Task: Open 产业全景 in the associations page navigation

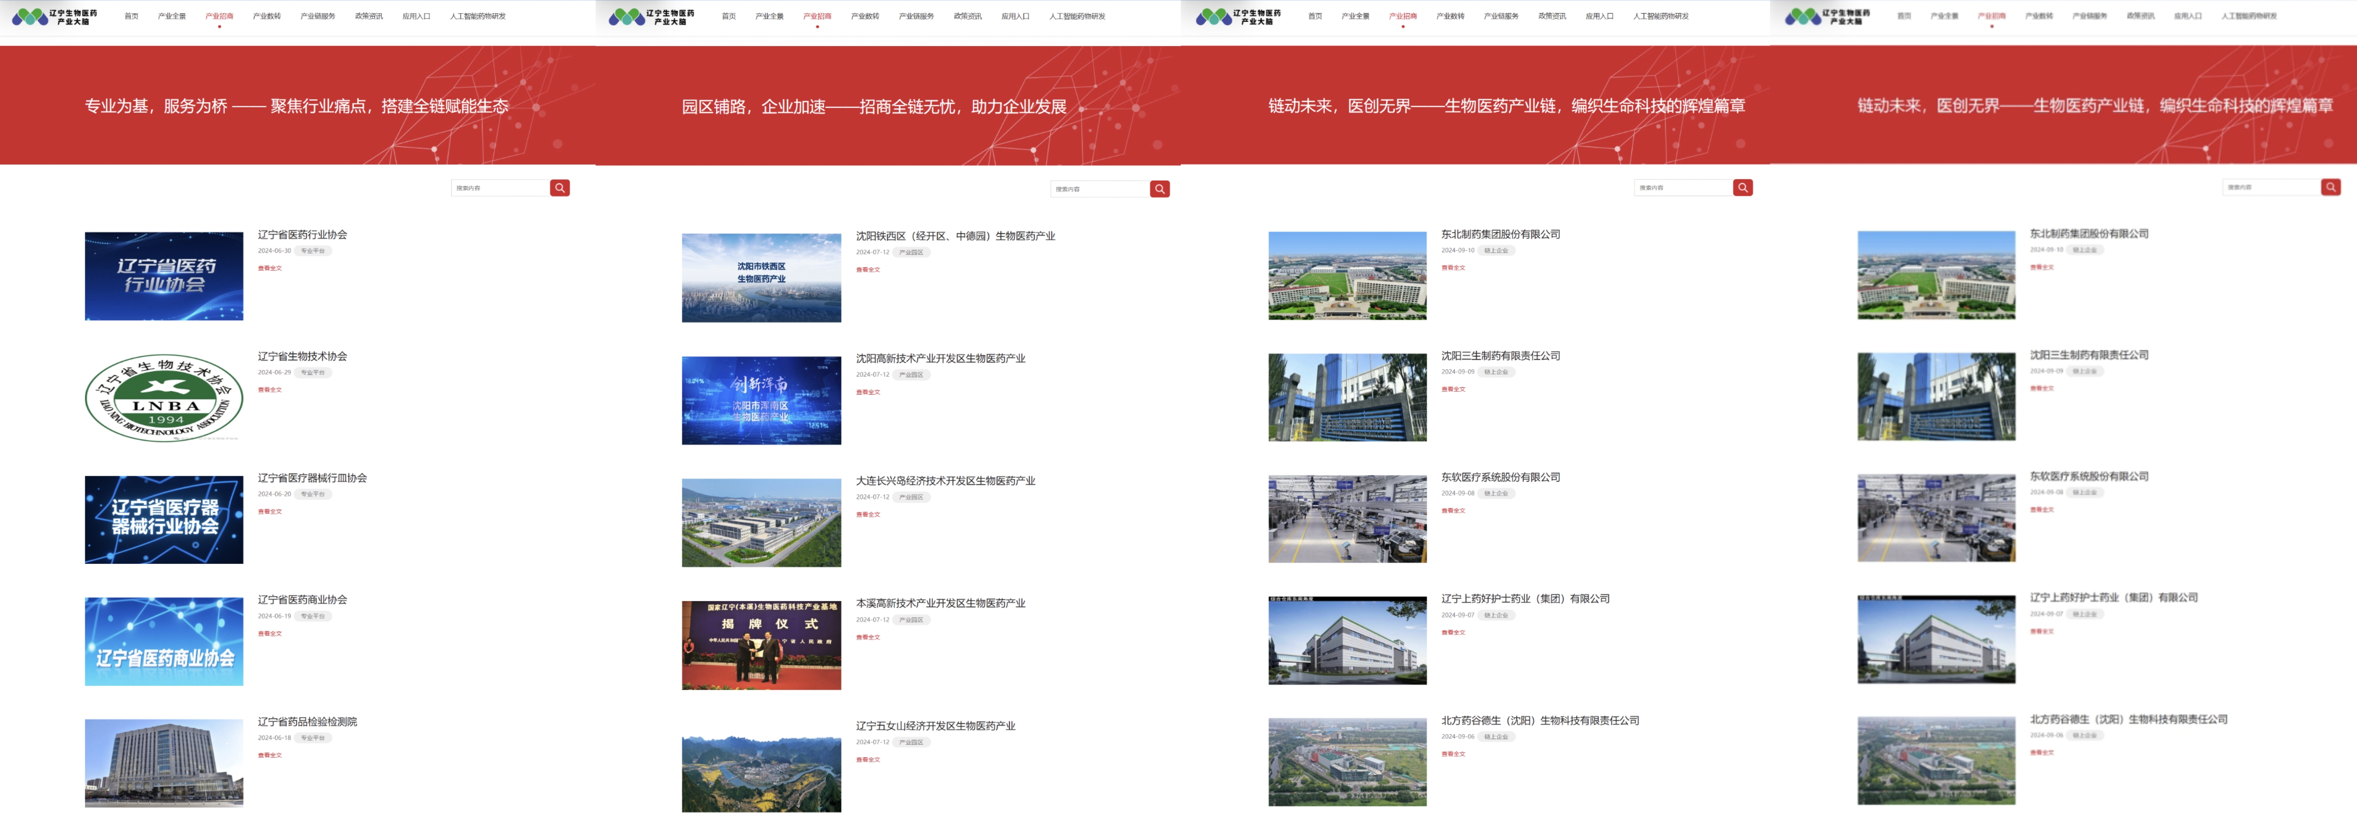Action: 171,16
